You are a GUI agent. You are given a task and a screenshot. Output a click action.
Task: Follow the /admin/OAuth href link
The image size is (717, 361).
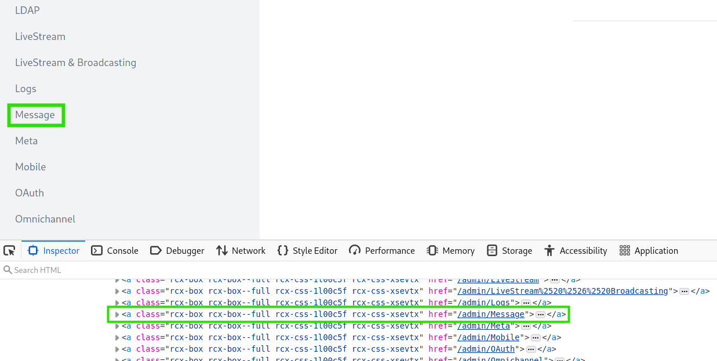pos(486,349)
